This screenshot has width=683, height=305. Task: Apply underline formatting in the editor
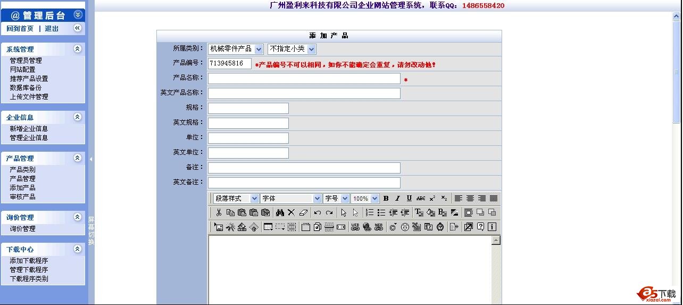point(409,199)
